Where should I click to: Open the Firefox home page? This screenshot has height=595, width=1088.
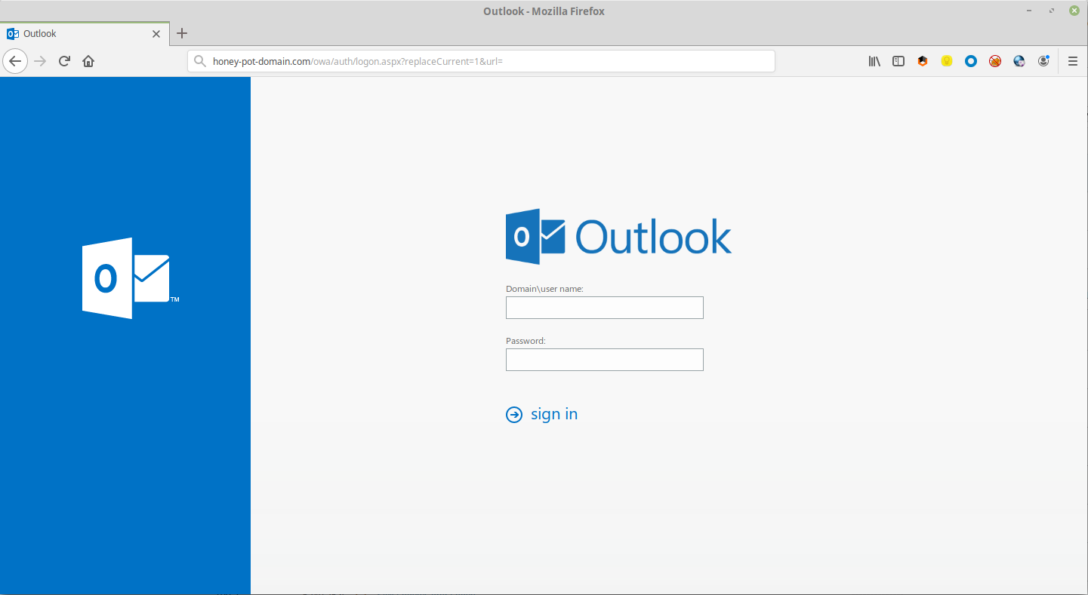pyautogui.click(x=88, y=61)
